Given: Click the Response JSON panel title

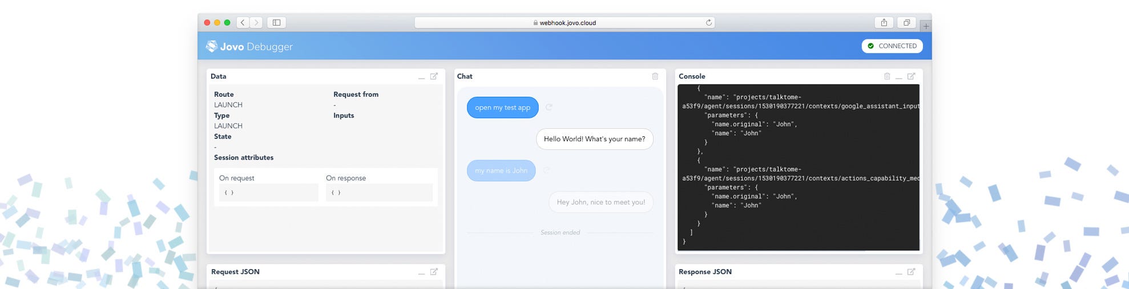Looking at the screenshot, I should (x=705, y=272).
